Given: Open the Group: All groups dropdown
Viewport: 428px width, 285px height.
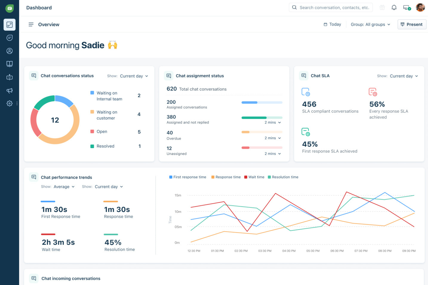Looking at the screenshot, I should 370,24.
